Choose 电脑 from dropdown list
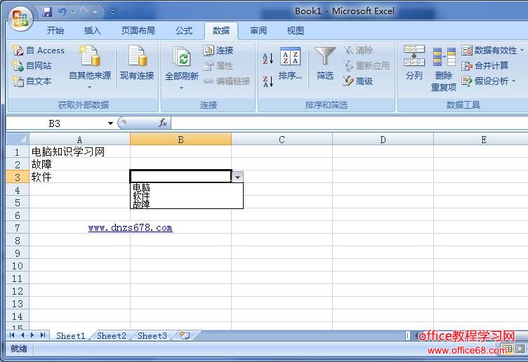Screen dimensions: 528x362 coord(187,187)
